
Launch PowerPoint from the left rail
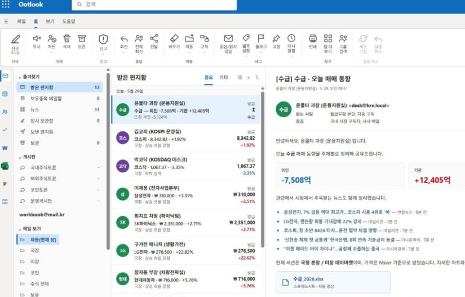coord(5,184)
